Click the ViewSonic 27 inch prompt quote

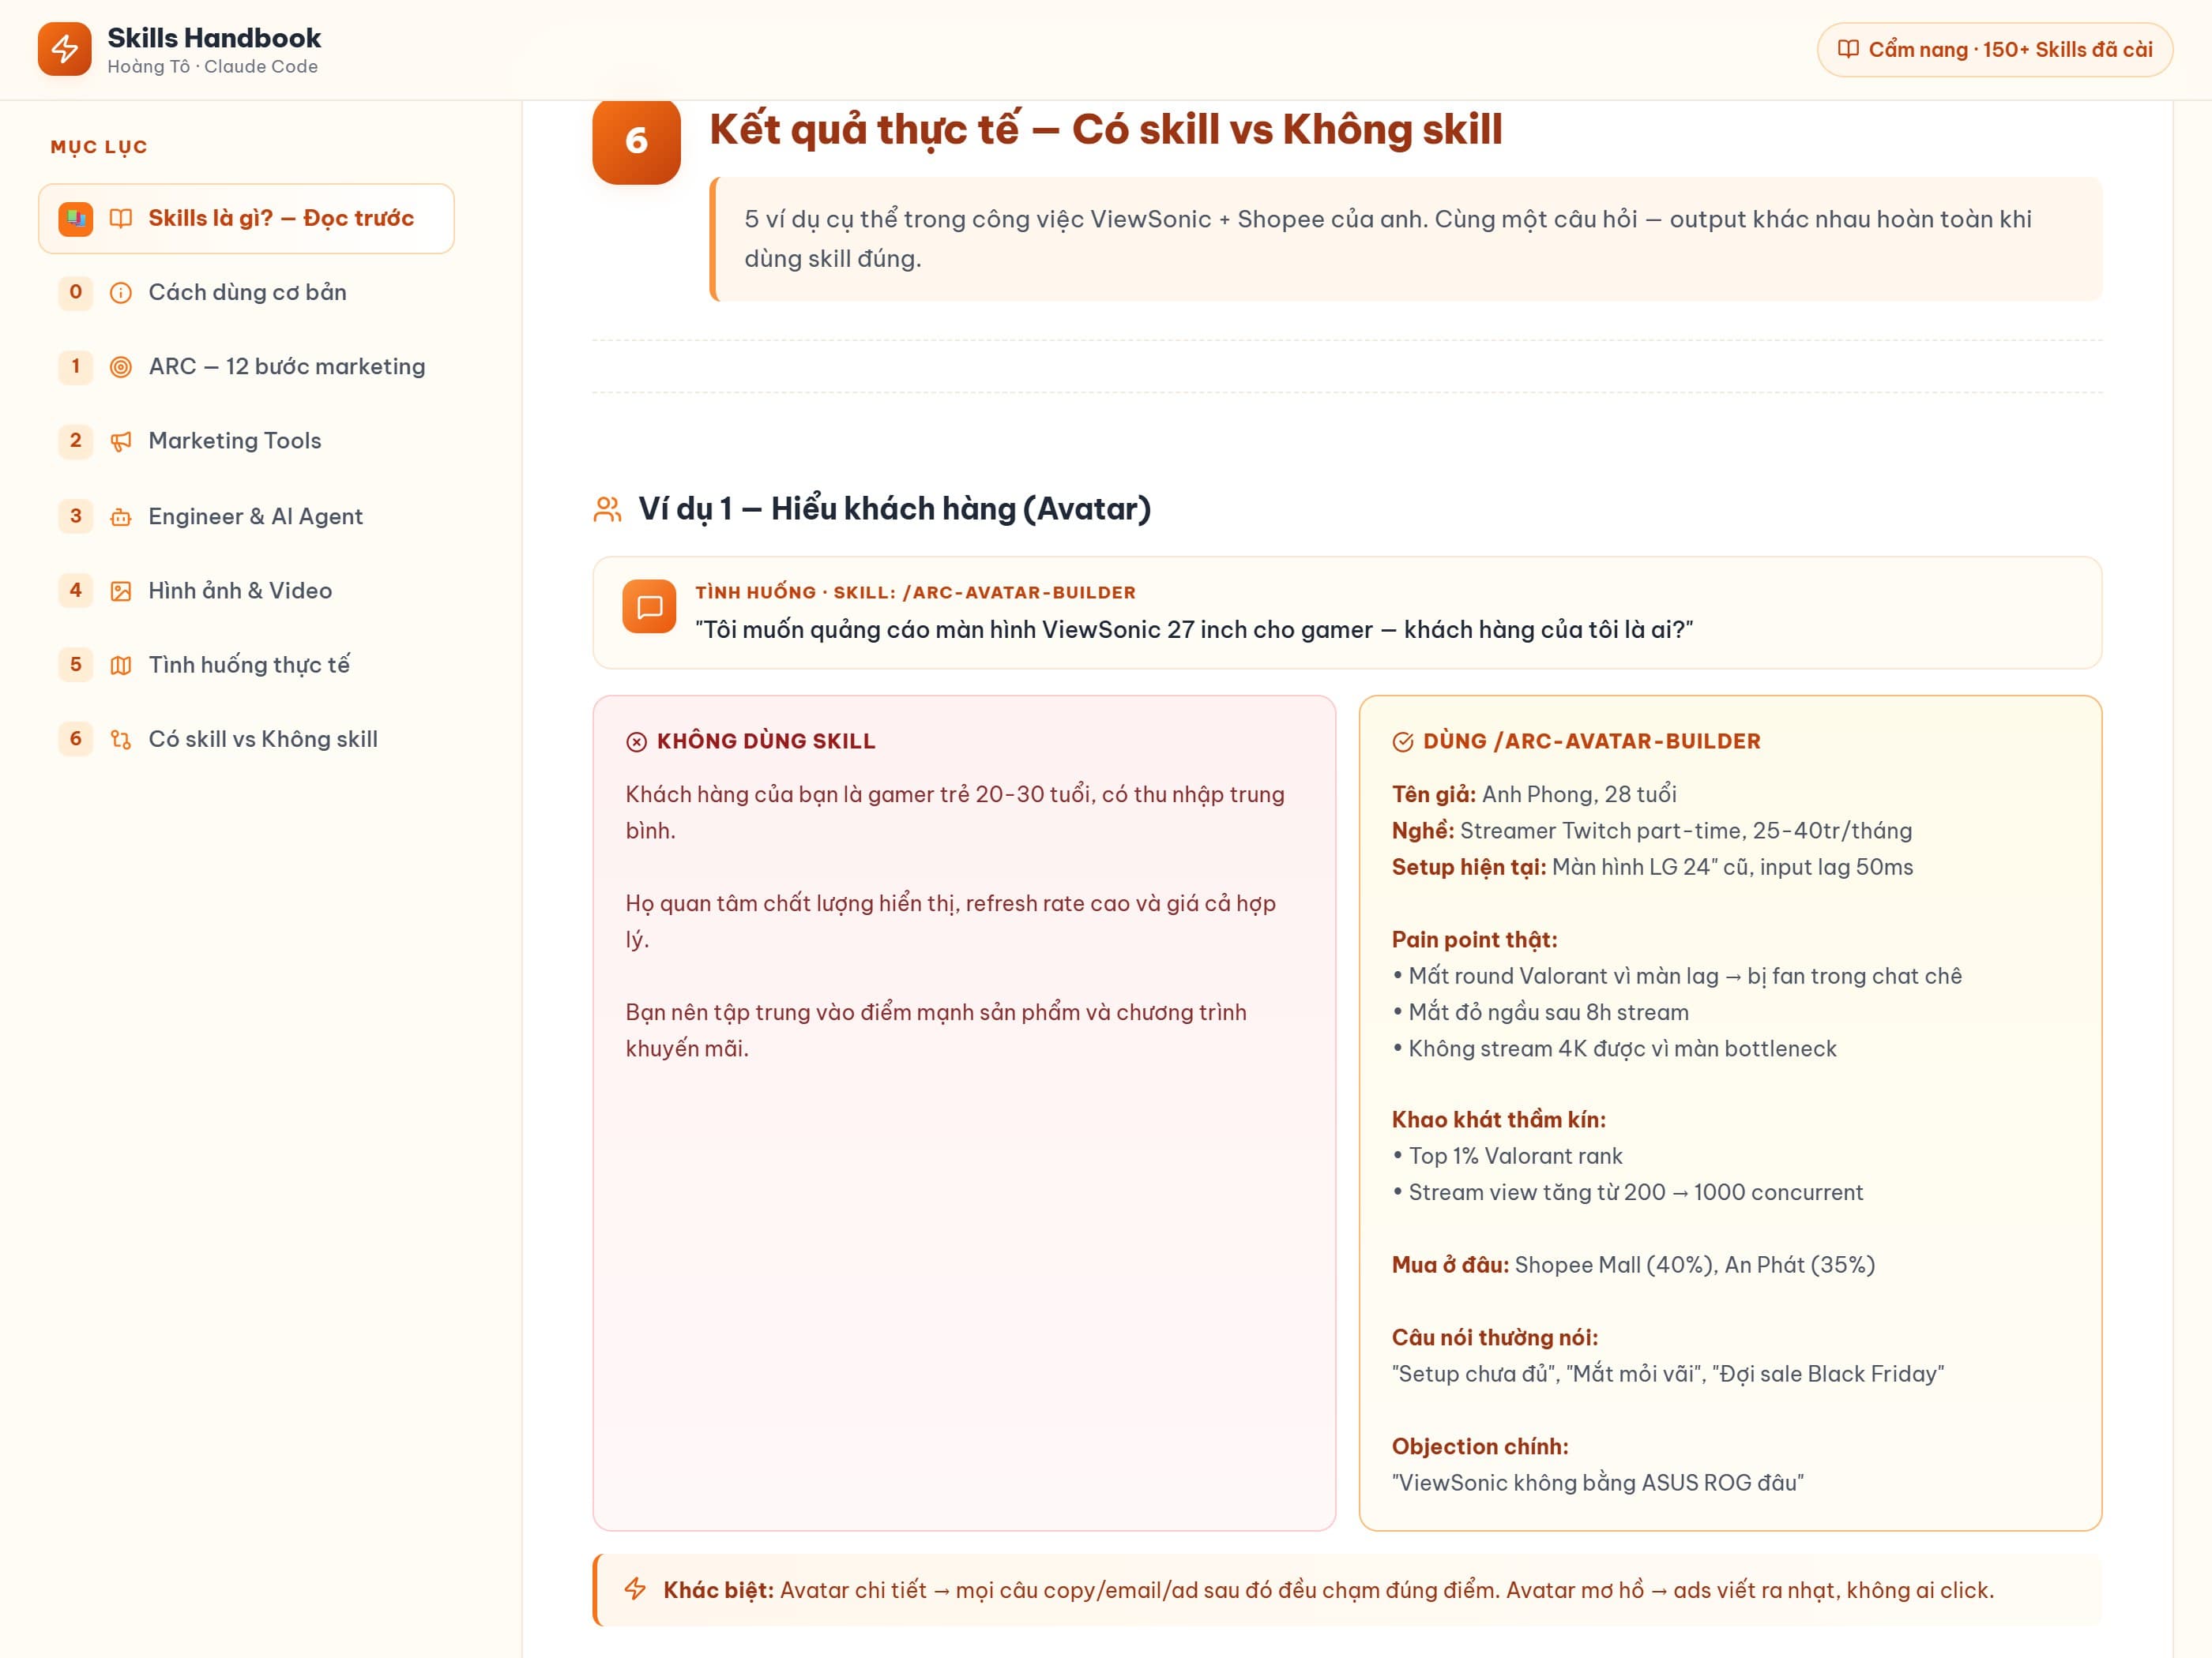[x=1194, y=631]
